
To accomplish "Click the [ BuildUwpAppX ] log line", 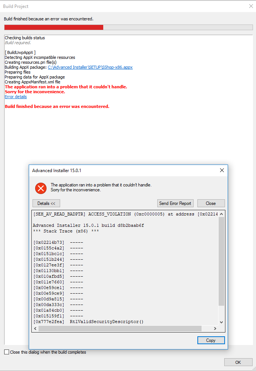I will (x=20, y=52).
